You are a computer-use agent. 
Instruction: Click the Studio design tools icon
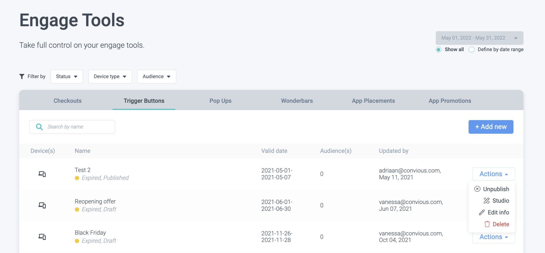487,201
